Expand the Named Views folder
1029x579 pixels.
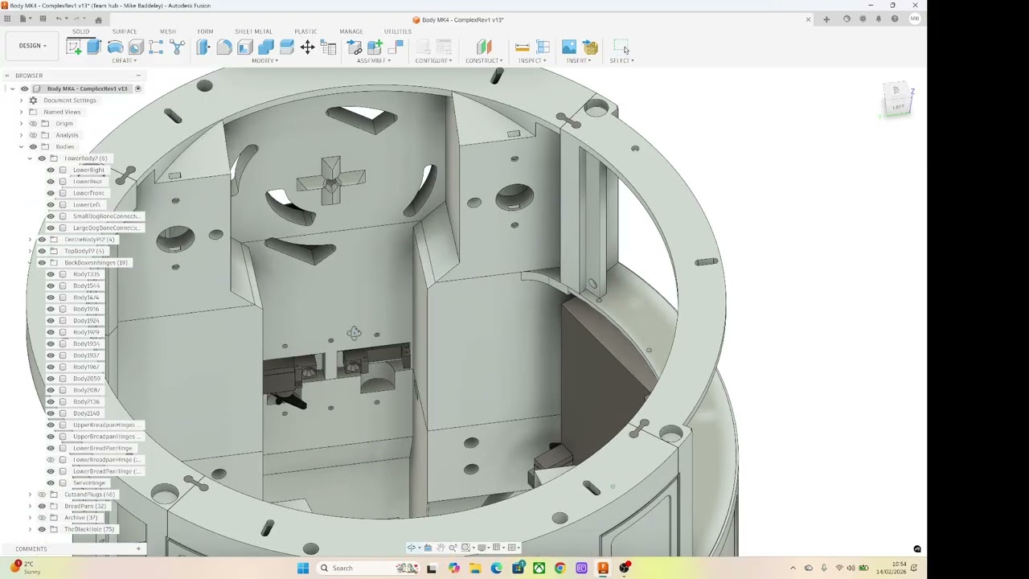[x=21, y=112]
